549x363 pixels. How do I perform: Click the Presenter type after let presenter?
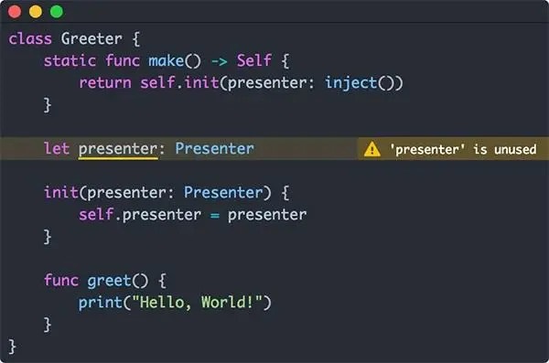(215, 148)
